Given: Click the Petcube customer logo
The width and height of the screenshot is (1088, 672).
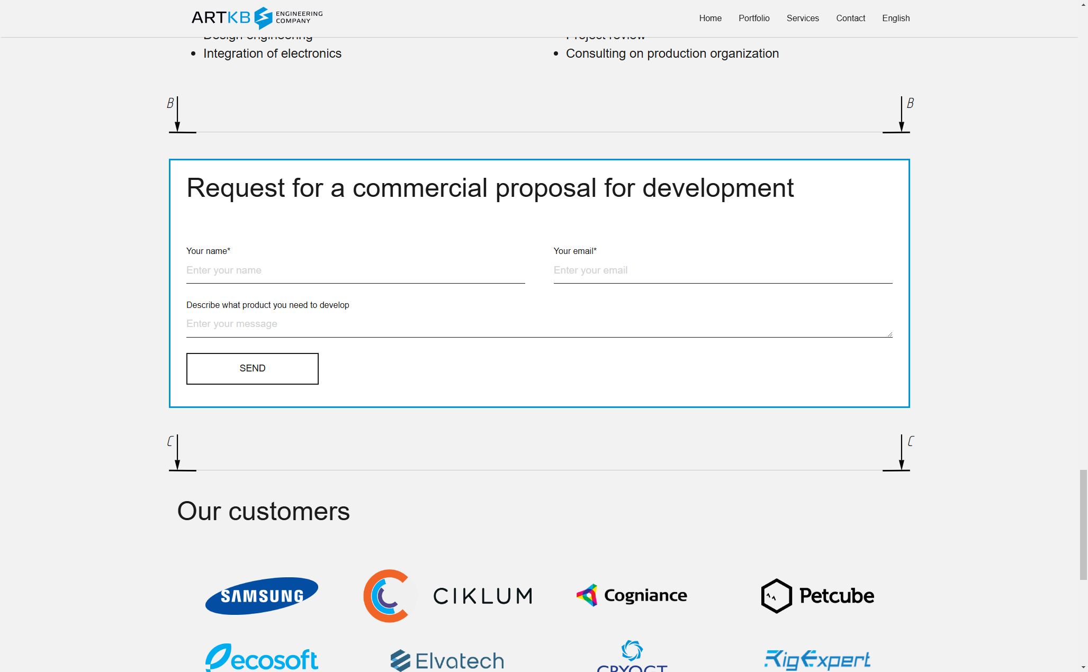Looking at the screenshot, I should (x=816, y=595).
